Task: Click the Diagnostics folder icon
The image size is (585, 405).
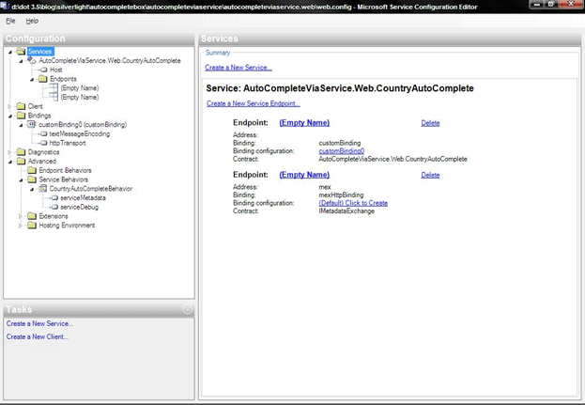Action: (x=22, y=152)
